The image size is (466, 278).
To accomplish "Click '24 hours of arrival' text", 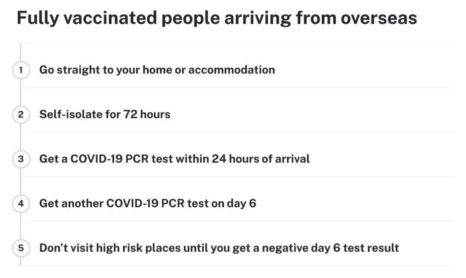I will (x=261, y=159).
